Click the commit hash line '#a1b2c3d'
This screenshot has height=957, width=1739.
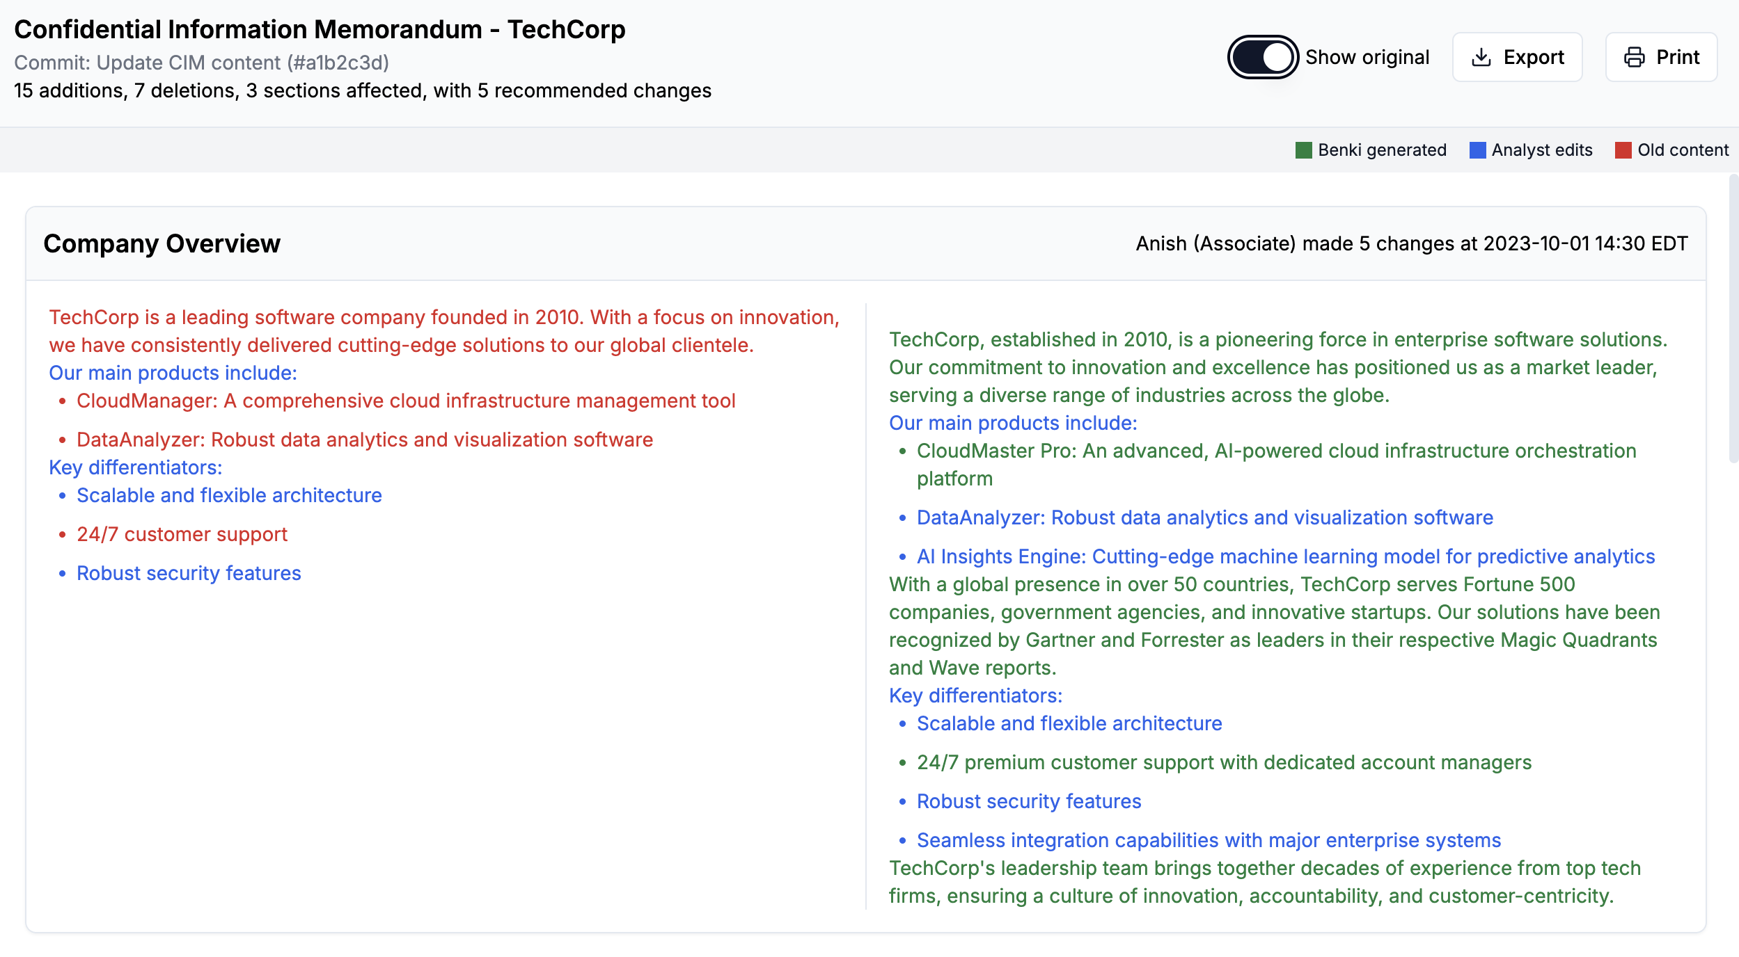point(201,63)
